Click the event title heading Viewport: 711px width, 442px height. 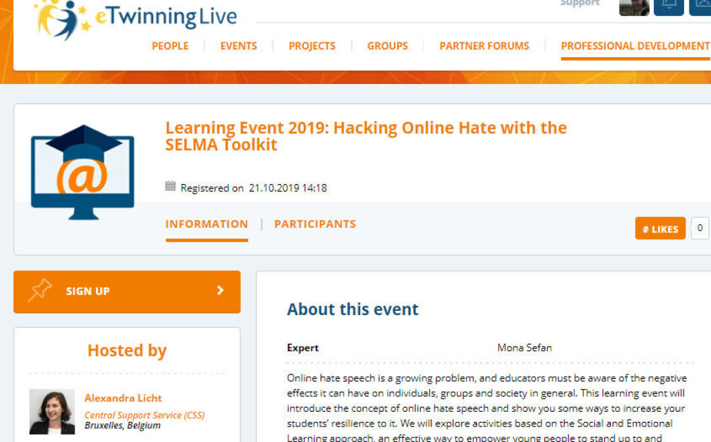click(366, 136)
